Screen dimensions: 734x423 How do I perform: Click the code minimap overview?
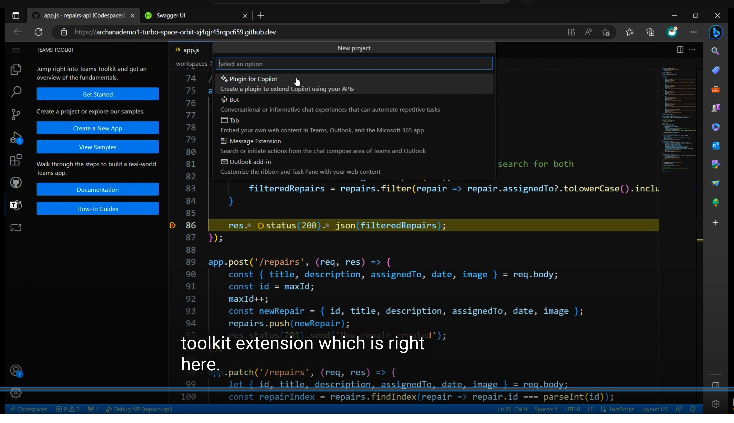click(x=679, y=120)
